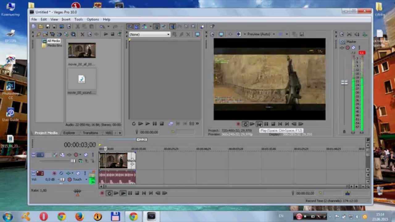This screenshot has width=395, height=222.
Task: Click the Save project floppy icon
Action: coord(48,27)
